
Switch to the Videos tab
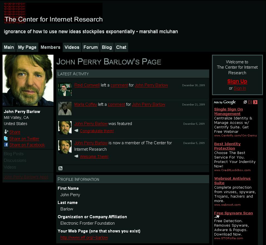tap(72, 47)
